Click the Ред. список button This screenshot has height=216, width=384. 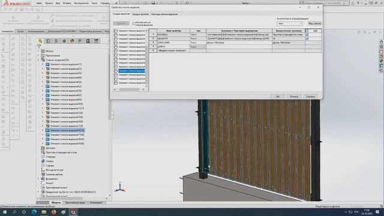tap(314, 23)
